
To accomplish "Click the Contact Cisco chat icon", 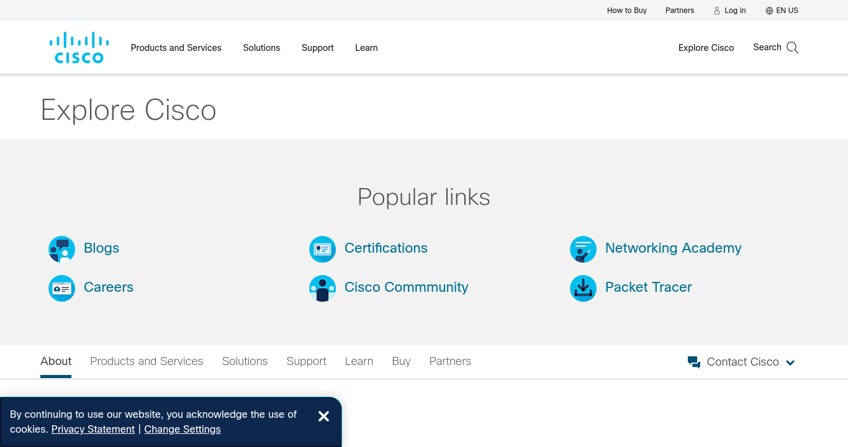I will point(694,362).
